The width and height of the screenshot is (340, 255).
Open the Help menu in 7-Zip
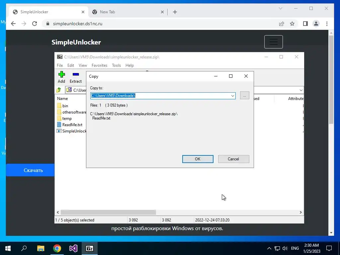pos(129,65)
